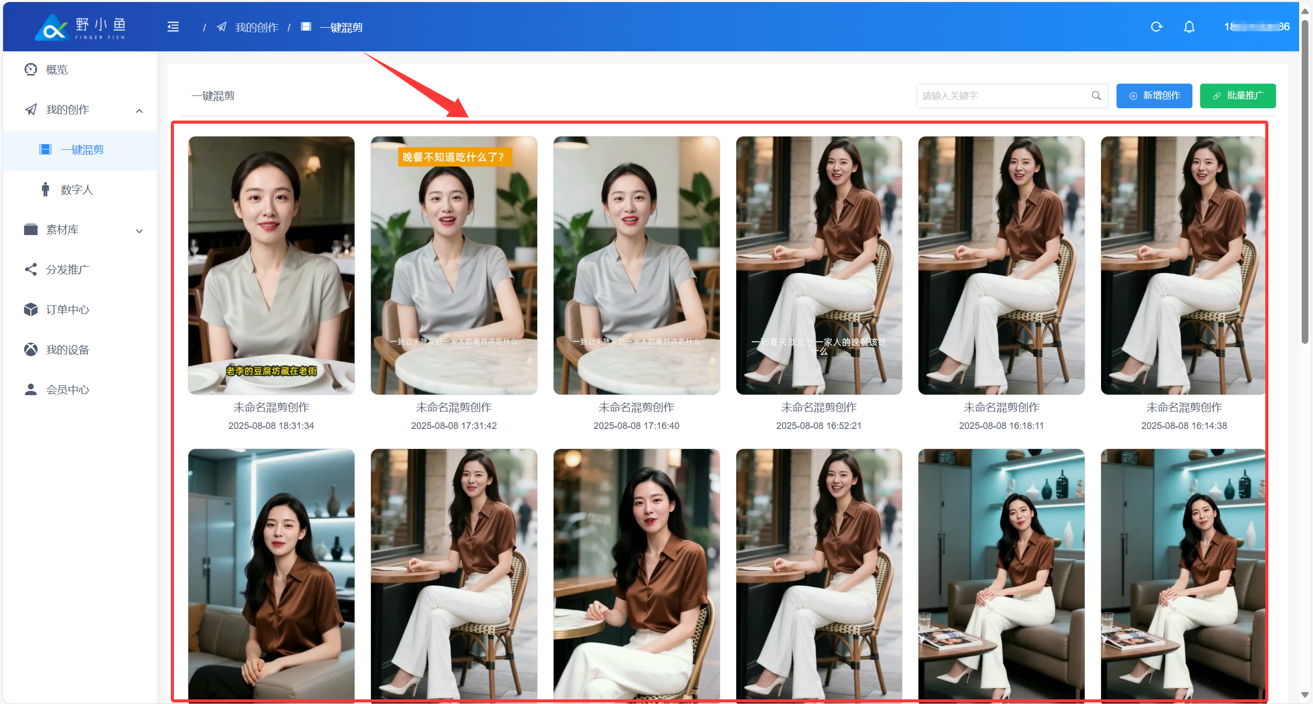Click the 分发推广 share icon

tap(31, 270)
